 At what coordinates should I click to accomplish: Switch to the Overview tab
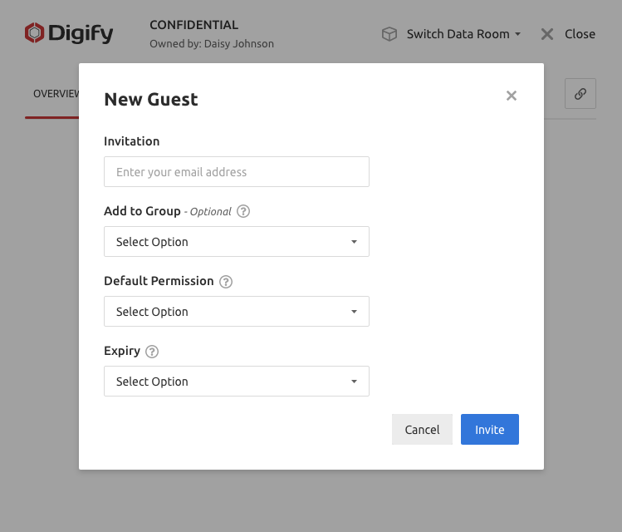55,94
